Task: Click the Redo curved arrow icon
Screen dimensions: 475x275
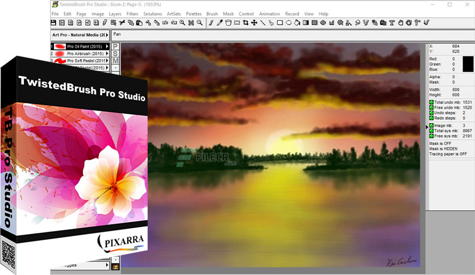Action: 174,23
